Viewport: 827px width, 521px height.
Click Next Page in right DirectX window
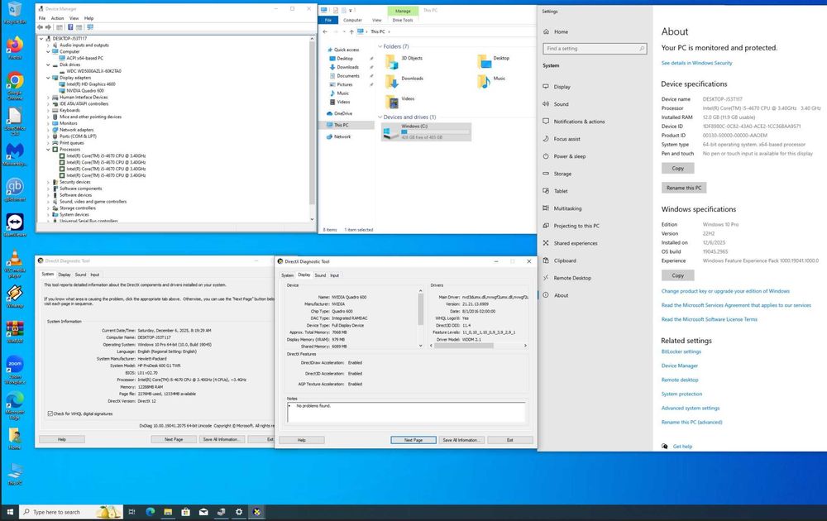pyautogui.click(x=413, y=440)
